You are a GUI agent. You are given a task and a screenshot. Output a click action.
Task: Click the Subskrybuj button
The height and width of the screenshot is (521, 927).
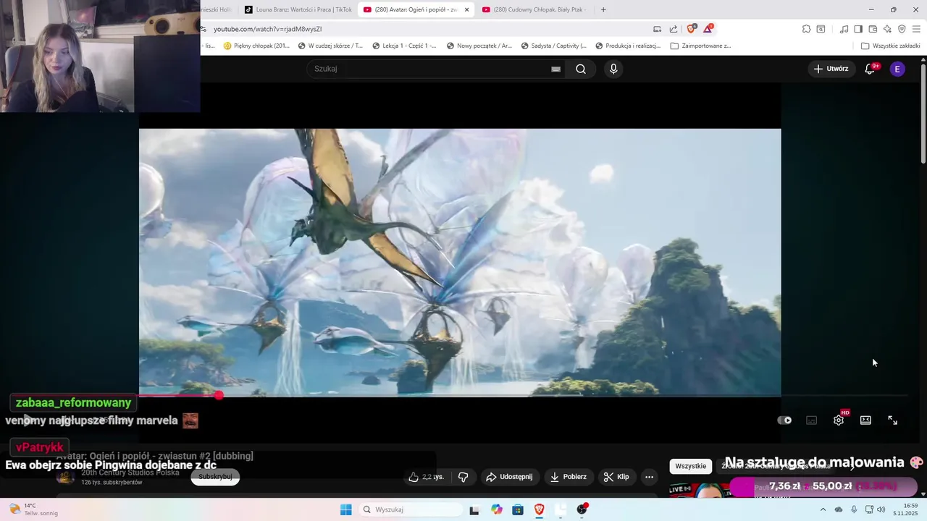tap(215, 477)
